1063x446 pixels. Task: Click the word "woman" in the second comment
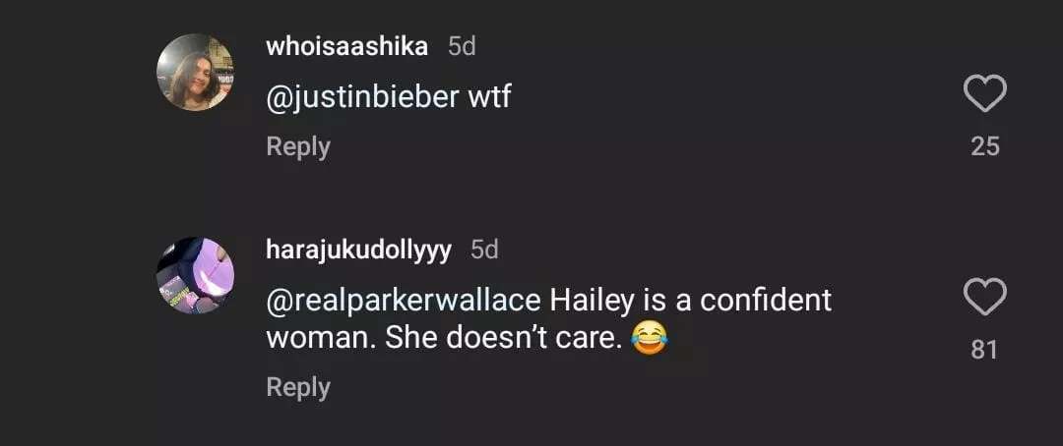(x=318, y=338)
